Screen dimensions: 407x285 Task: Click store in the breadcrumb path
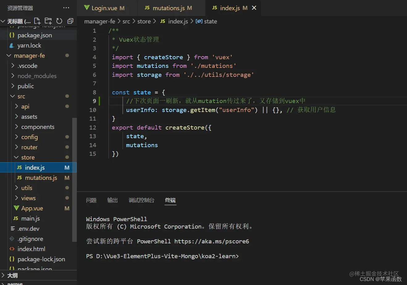pos(144,21)
